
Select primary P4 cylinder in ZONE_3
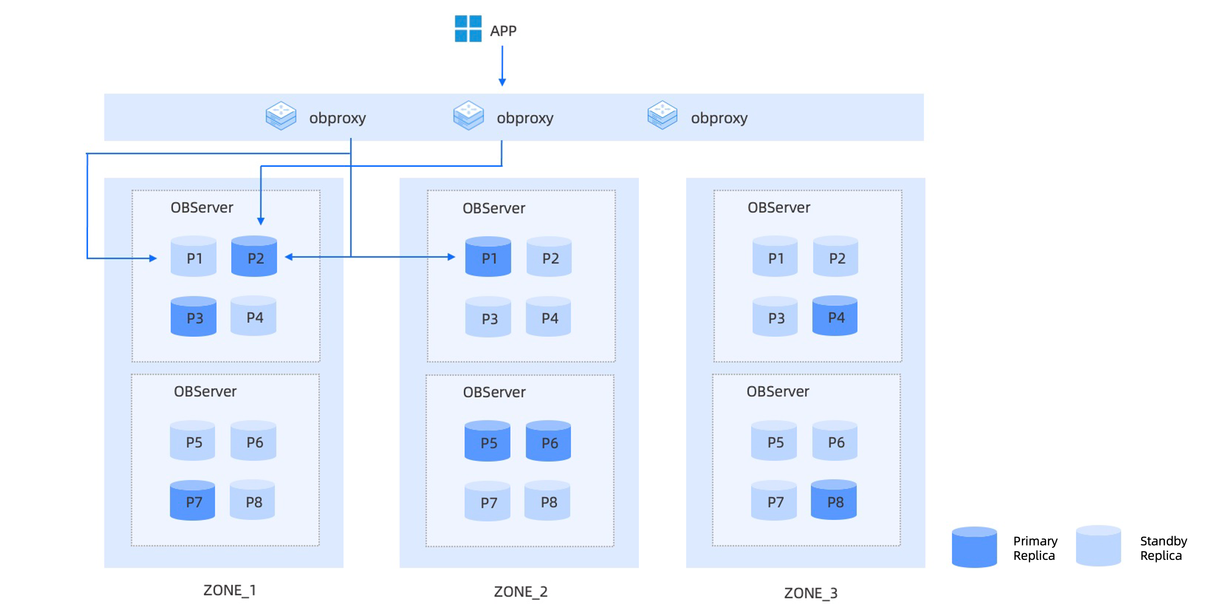[835, 316]
